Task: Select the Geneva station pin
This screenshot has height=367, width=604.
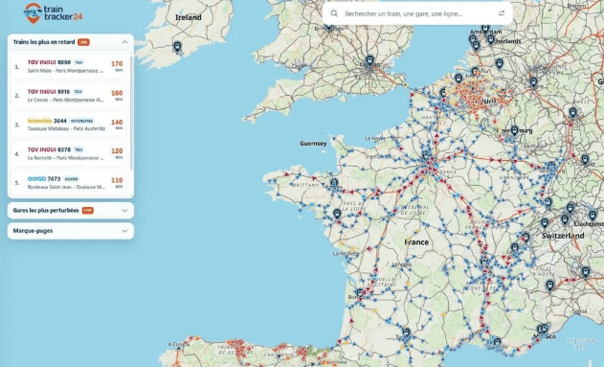Action: click(x=515, y=247)
